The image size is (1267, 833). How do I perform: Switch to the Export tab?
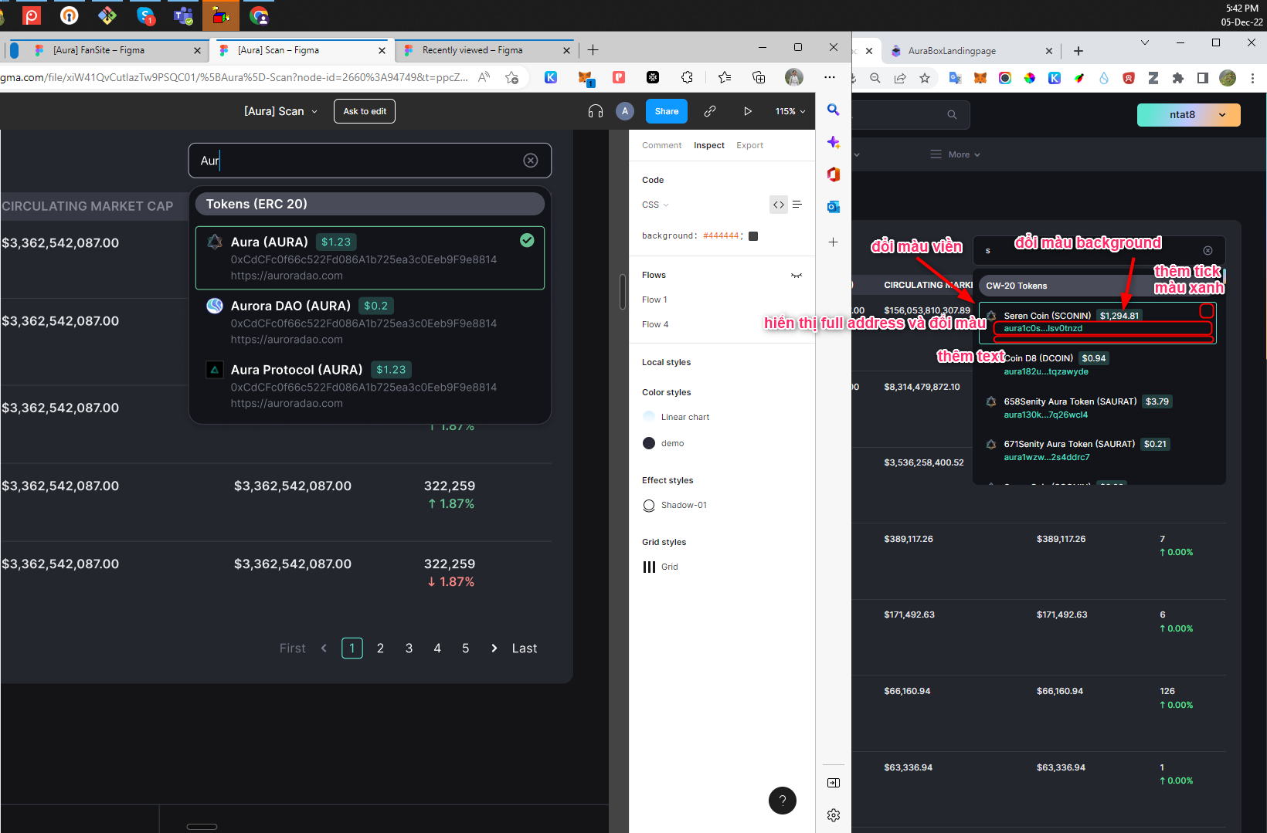coord(749,145)
